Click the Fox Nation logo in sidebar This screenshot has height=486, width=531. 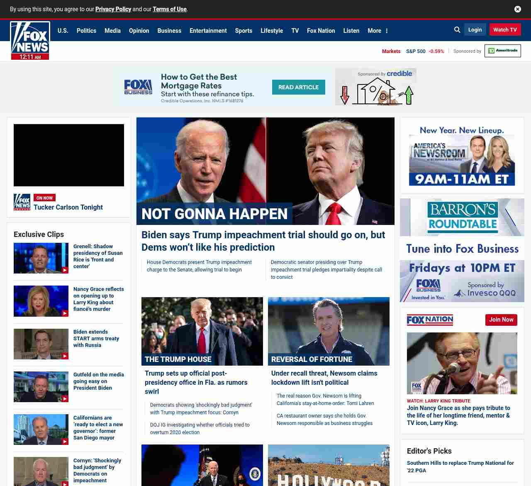tap(430, 320)
